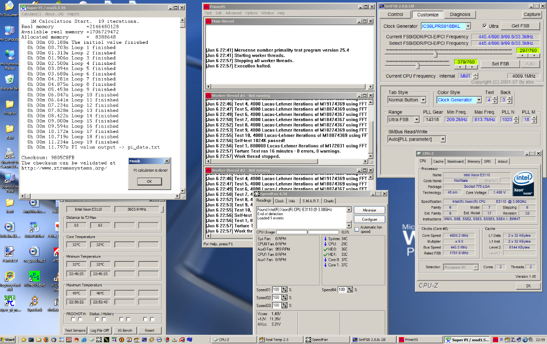Open the SMBus Read/Write dropdown
547x344 pixels.
click(443, 139)
